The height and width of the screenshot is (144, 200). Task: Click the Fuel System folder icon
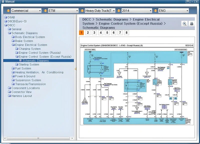click(x=13, y=68)
